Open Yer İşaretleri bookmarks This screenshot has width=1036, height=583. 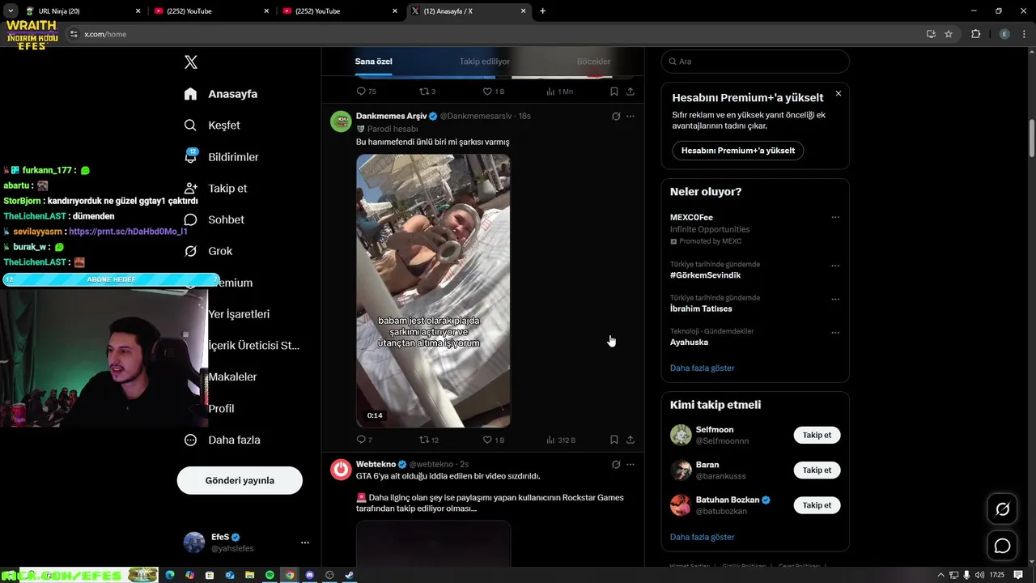click(239, 314)
